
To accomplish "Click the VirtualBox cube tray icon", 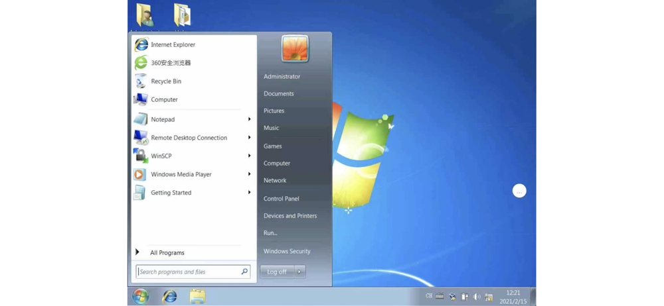I will click(452, 297).
